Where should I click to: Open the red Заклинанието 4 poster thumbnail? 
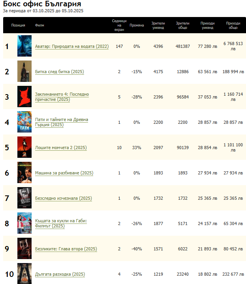pyautogui.click(x=24, y=97)
